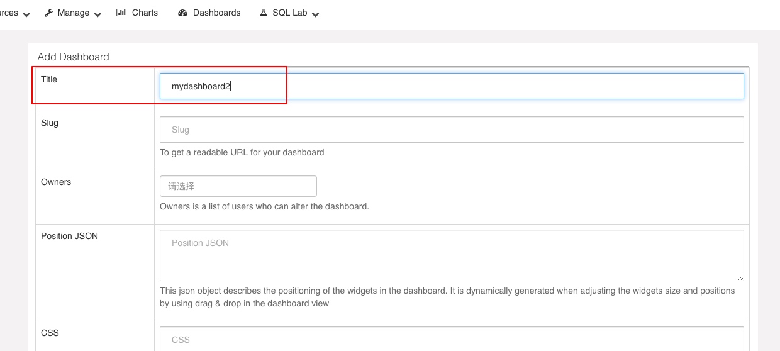Click the wrench icon beside Manage
The image size is (780, 351).
48,13
